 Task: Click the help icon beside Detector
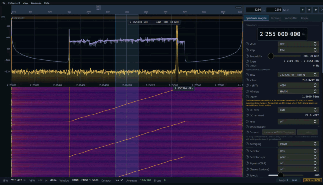[247, 151]
